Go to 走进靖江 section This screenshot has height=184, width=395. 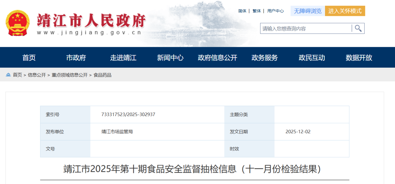(123, 57)
